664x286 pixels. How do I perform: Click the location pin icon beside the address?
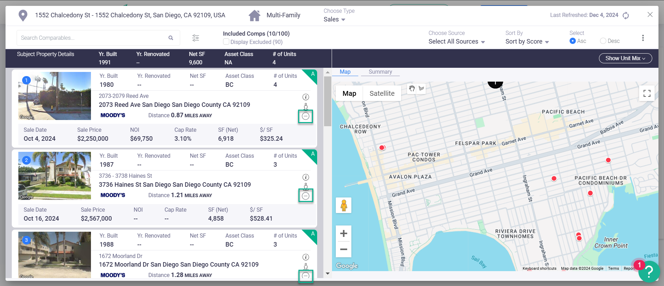tap(23, 16)
